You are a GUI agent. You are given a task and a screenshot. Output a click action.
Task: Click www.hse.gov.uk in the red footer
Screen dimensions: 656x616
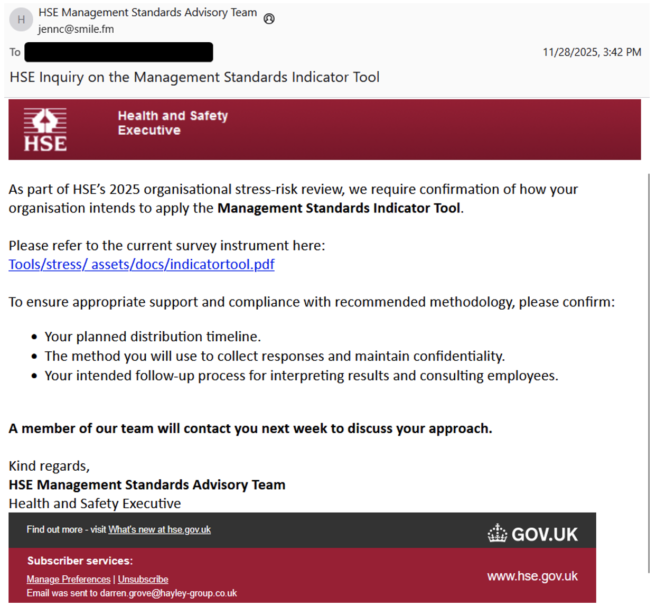click(x=532, y=576)
